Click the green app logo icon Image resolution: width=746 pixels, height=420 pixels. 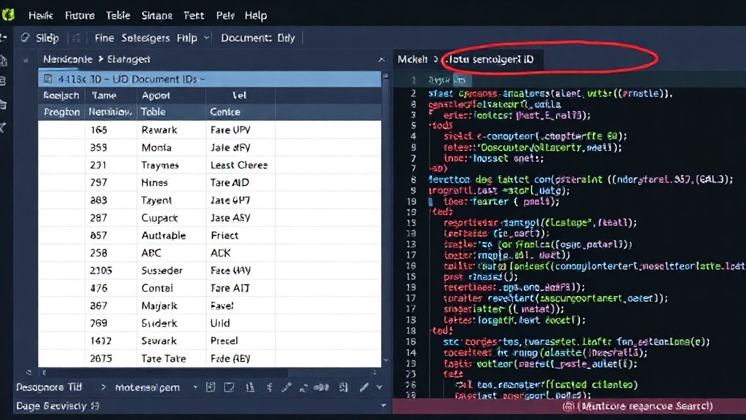click(8, 15)
